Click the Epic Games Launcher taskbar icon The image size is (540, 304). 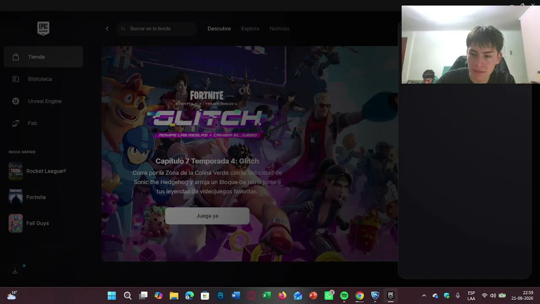point(391,296)
